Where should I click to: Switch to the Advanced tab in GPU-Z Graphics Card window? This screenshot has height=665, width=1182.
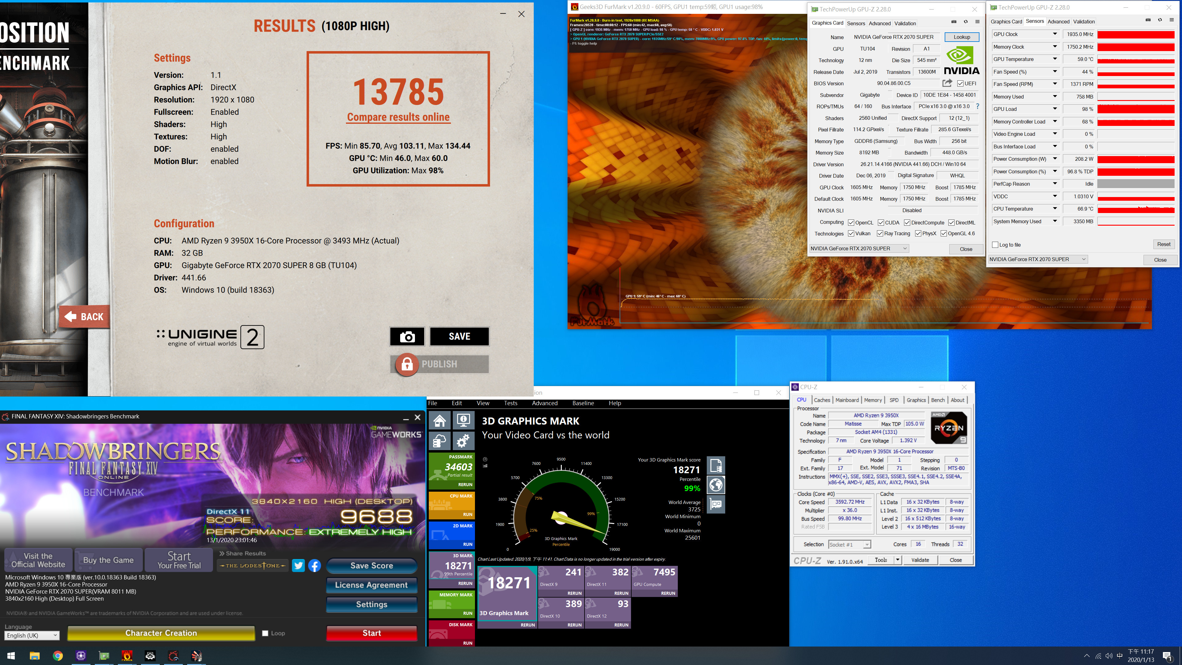tap(880, 23)
